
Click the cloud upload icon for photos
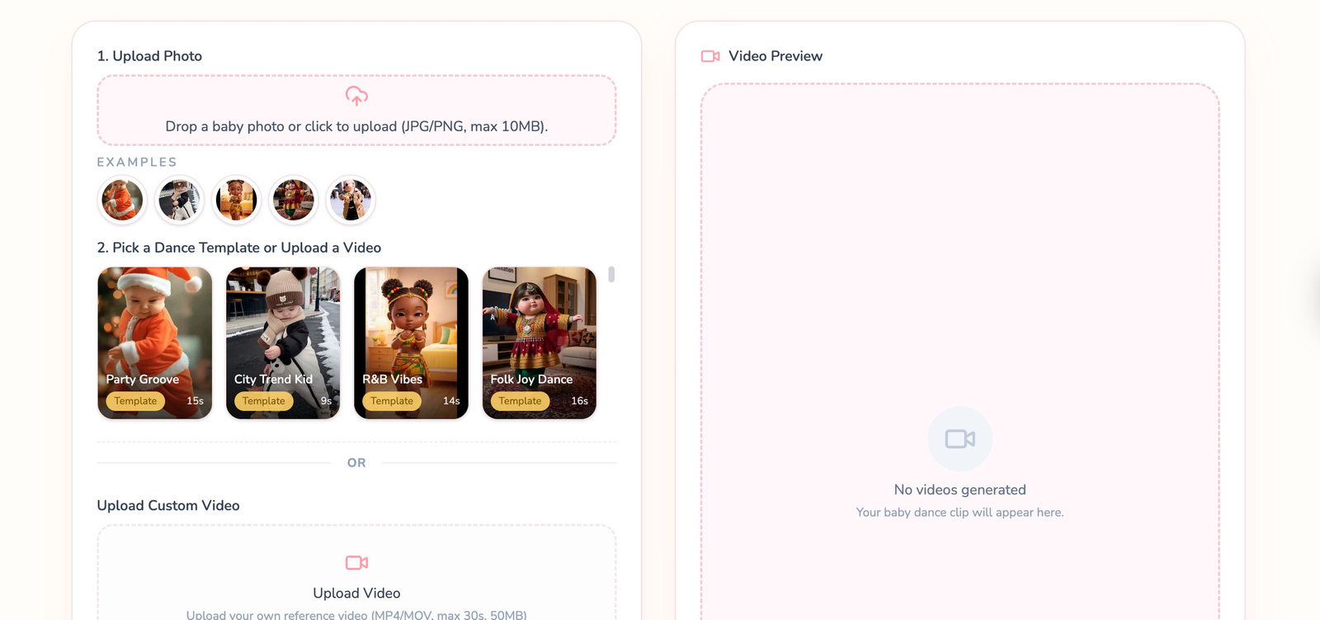click(356, 96)
